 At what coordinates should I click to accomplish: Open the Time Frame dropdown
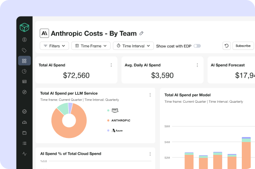coord(91,46)
